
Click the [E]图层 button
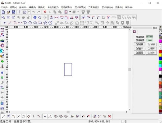coord(140,53)
